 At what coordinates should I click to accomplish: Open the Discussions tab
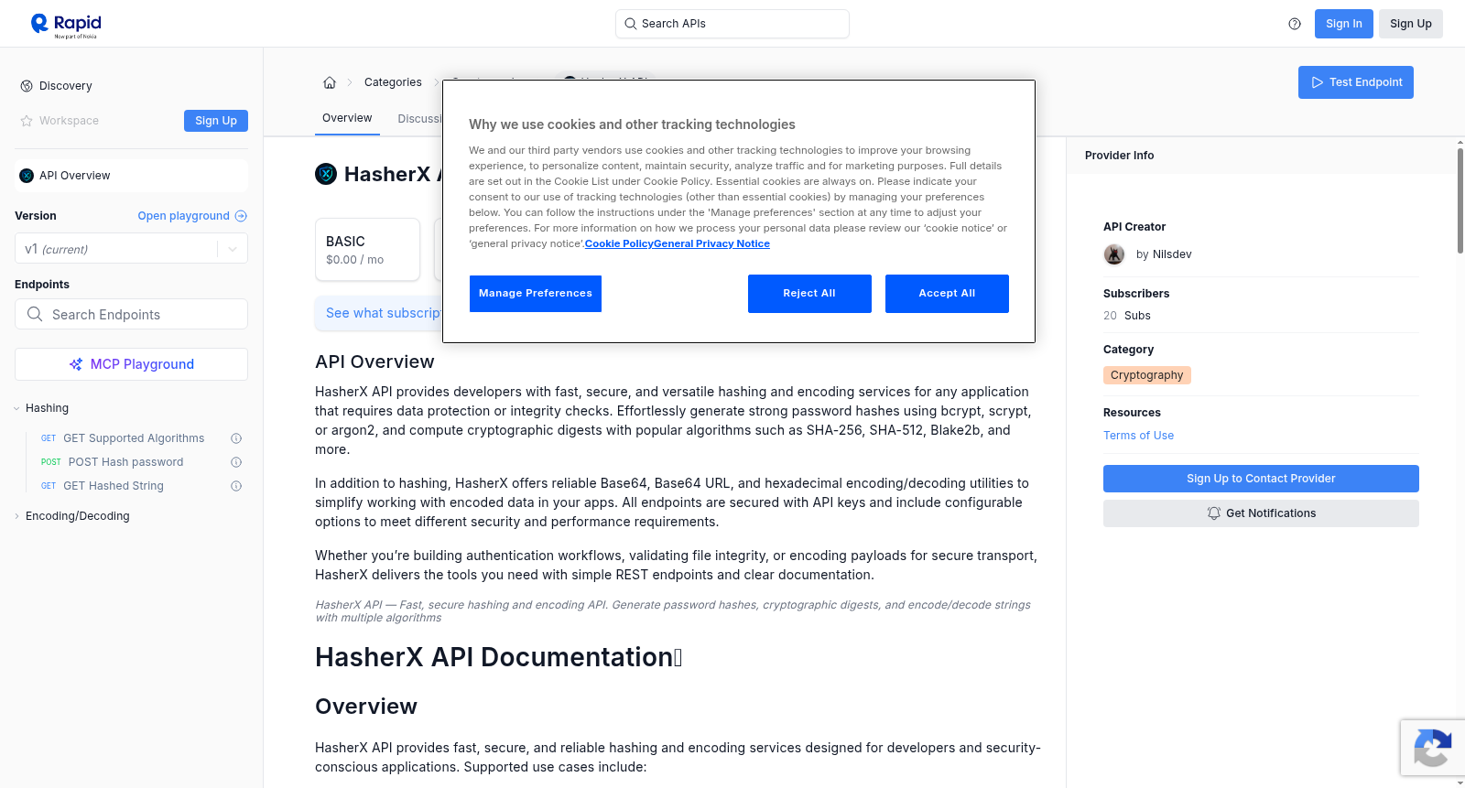tap(420, 119)
